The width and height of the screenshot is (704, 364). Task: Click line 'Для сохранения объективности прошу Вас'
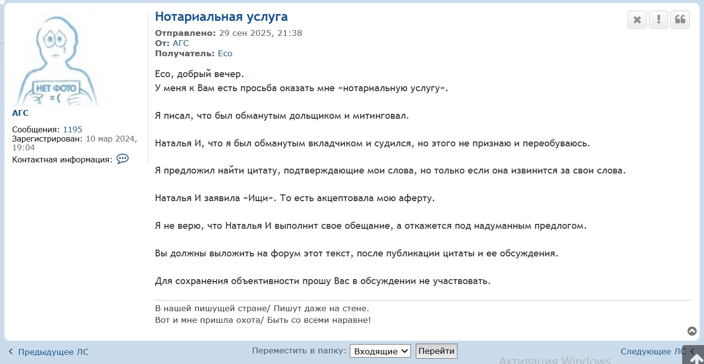click(x=323, y=281)
